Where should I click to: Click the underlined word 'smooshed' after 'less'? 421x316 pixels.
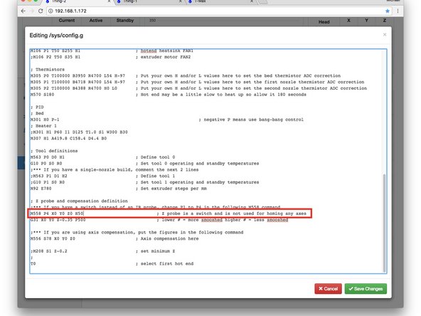tap(277, 220)
